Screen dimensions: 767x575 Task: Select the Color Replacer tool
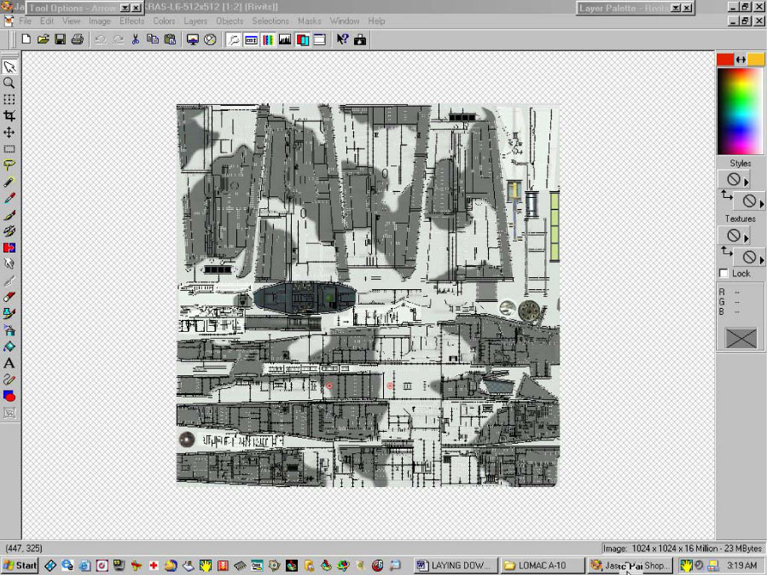tap(9, 248)
